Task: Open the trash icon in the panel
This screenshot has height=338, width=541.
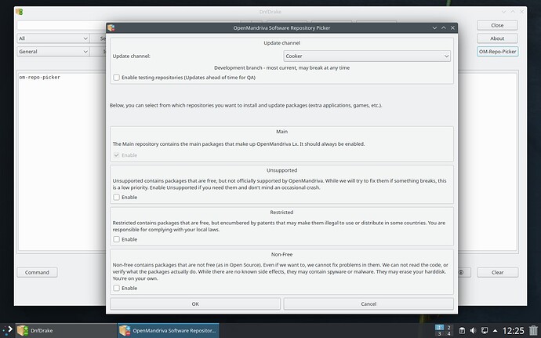Action: [x=533, y=330]
